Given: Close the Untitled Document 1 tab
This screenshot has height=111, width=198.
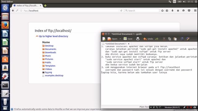Looking at the screenshot, I should (x=129, y=44).
